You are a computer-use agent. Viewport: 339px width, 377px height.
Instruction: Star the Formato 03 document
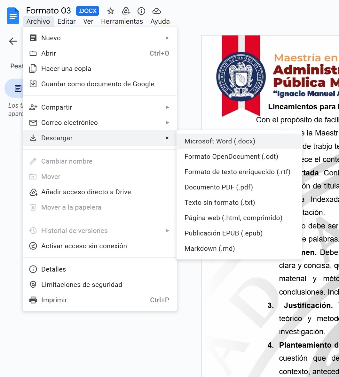(x=111, y=11)
